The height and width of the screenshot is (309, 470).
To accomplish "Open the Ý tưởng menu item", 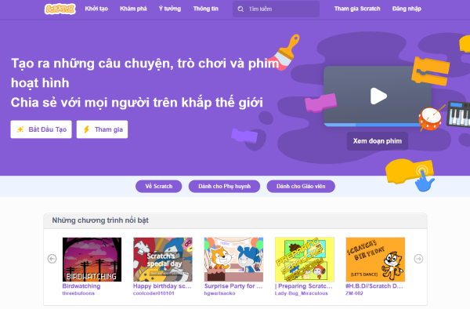I will 170,9.
